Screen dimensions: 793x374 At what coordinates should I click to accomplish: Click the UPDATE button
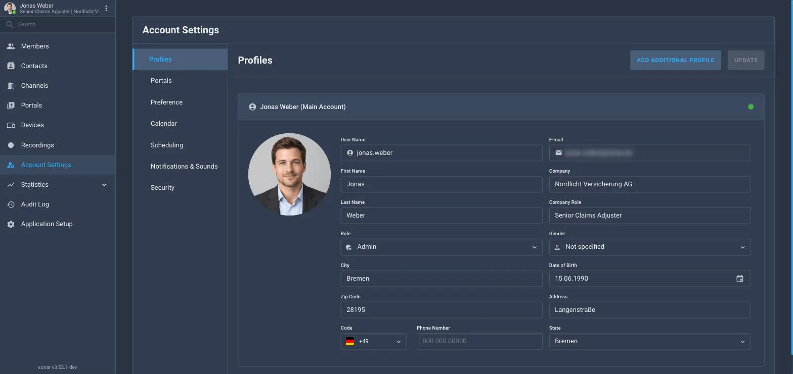[x=746, y=60]
